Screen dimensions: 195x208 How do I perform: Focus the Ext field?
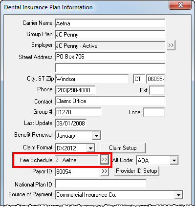(157, 90)
